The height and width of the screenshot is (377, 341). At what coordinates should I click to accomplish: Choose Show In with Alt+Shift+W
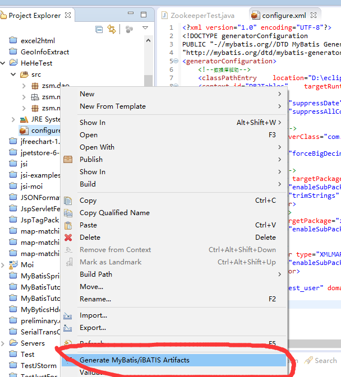tap(174, 123)
